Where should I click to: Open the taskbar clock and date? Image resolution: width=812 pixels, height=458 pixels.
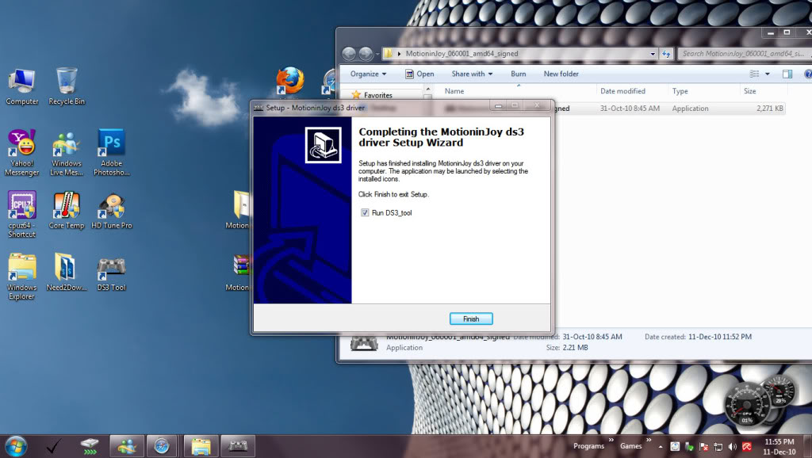pyautogui.click(x=779, y=447)
